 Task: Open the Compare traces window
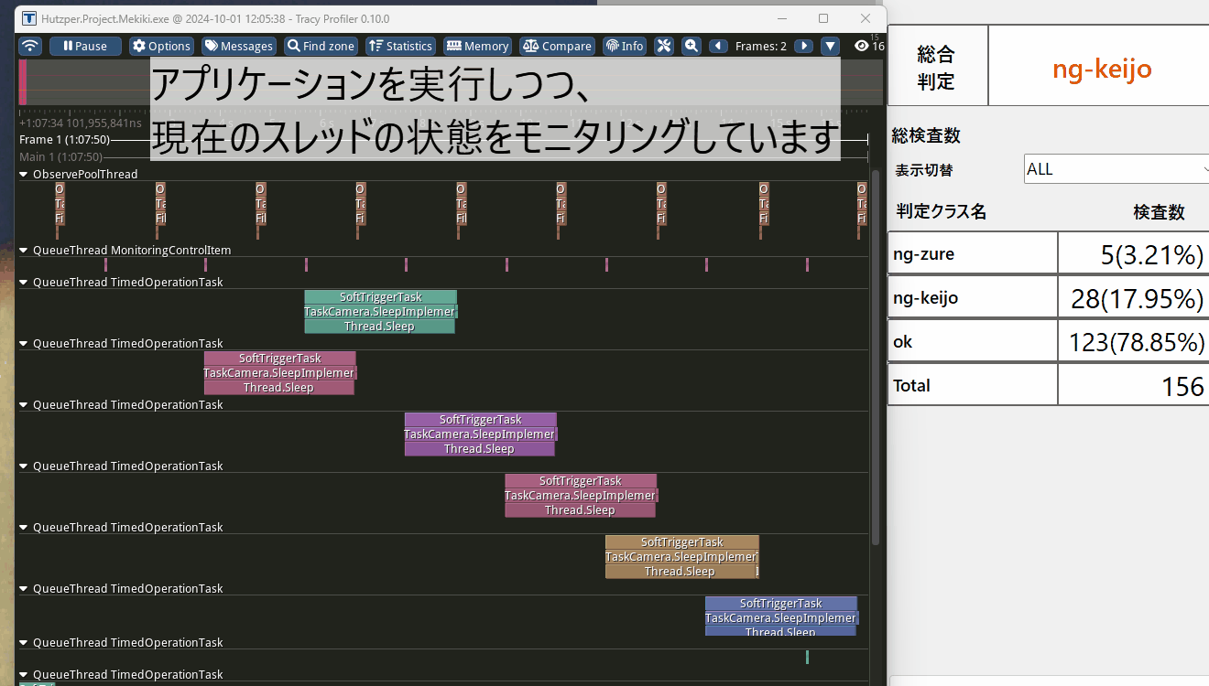click(557, 46)
